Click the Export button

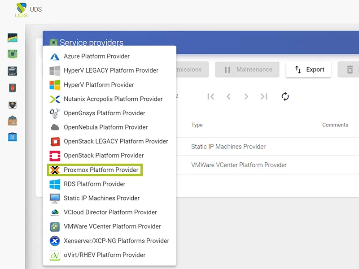(x=308, y=69)
